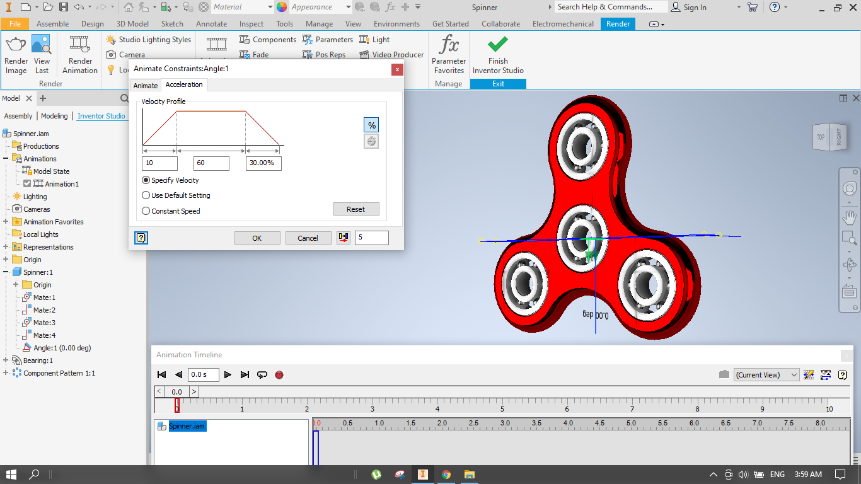
Task: Expand the Bearing:1 tree node
Action: 6,360
